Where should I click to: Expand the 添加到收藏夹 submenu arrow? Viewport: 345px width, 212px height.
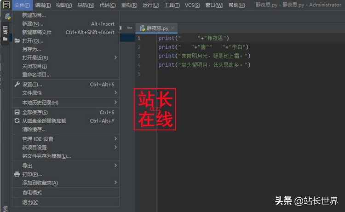click(115, 182)
